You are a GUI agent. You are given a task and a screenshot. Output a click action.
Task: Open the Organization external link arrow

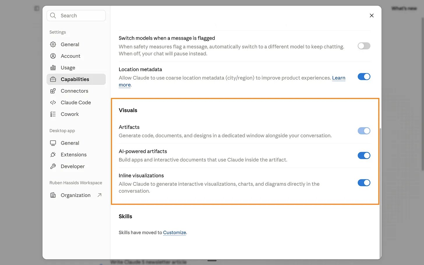(99, 195)
